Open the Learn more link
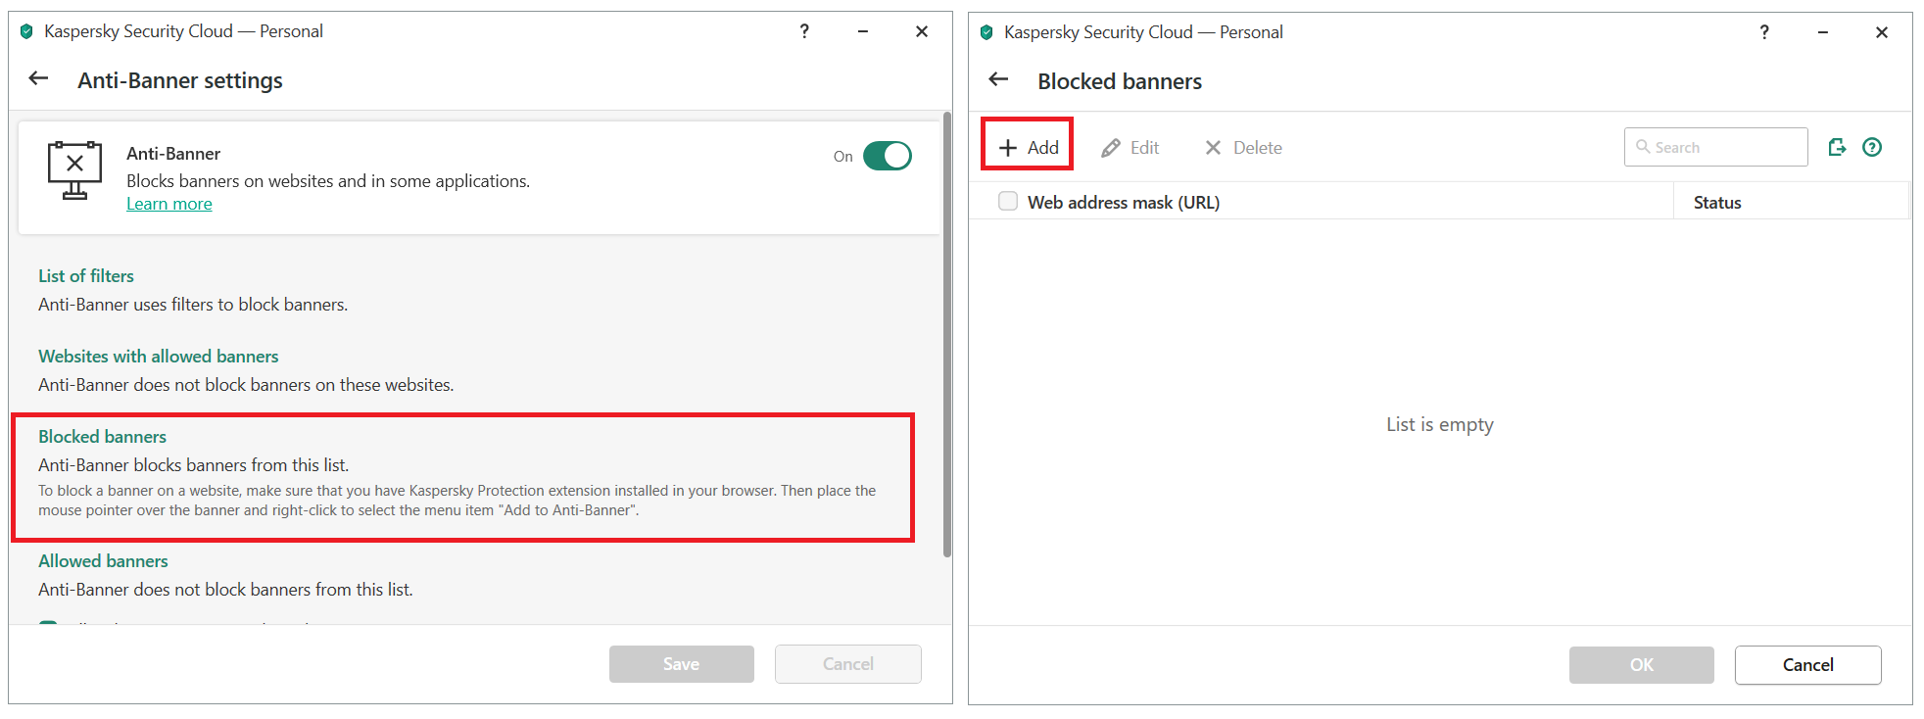The image size is (1924, 719). click(169, 204)
